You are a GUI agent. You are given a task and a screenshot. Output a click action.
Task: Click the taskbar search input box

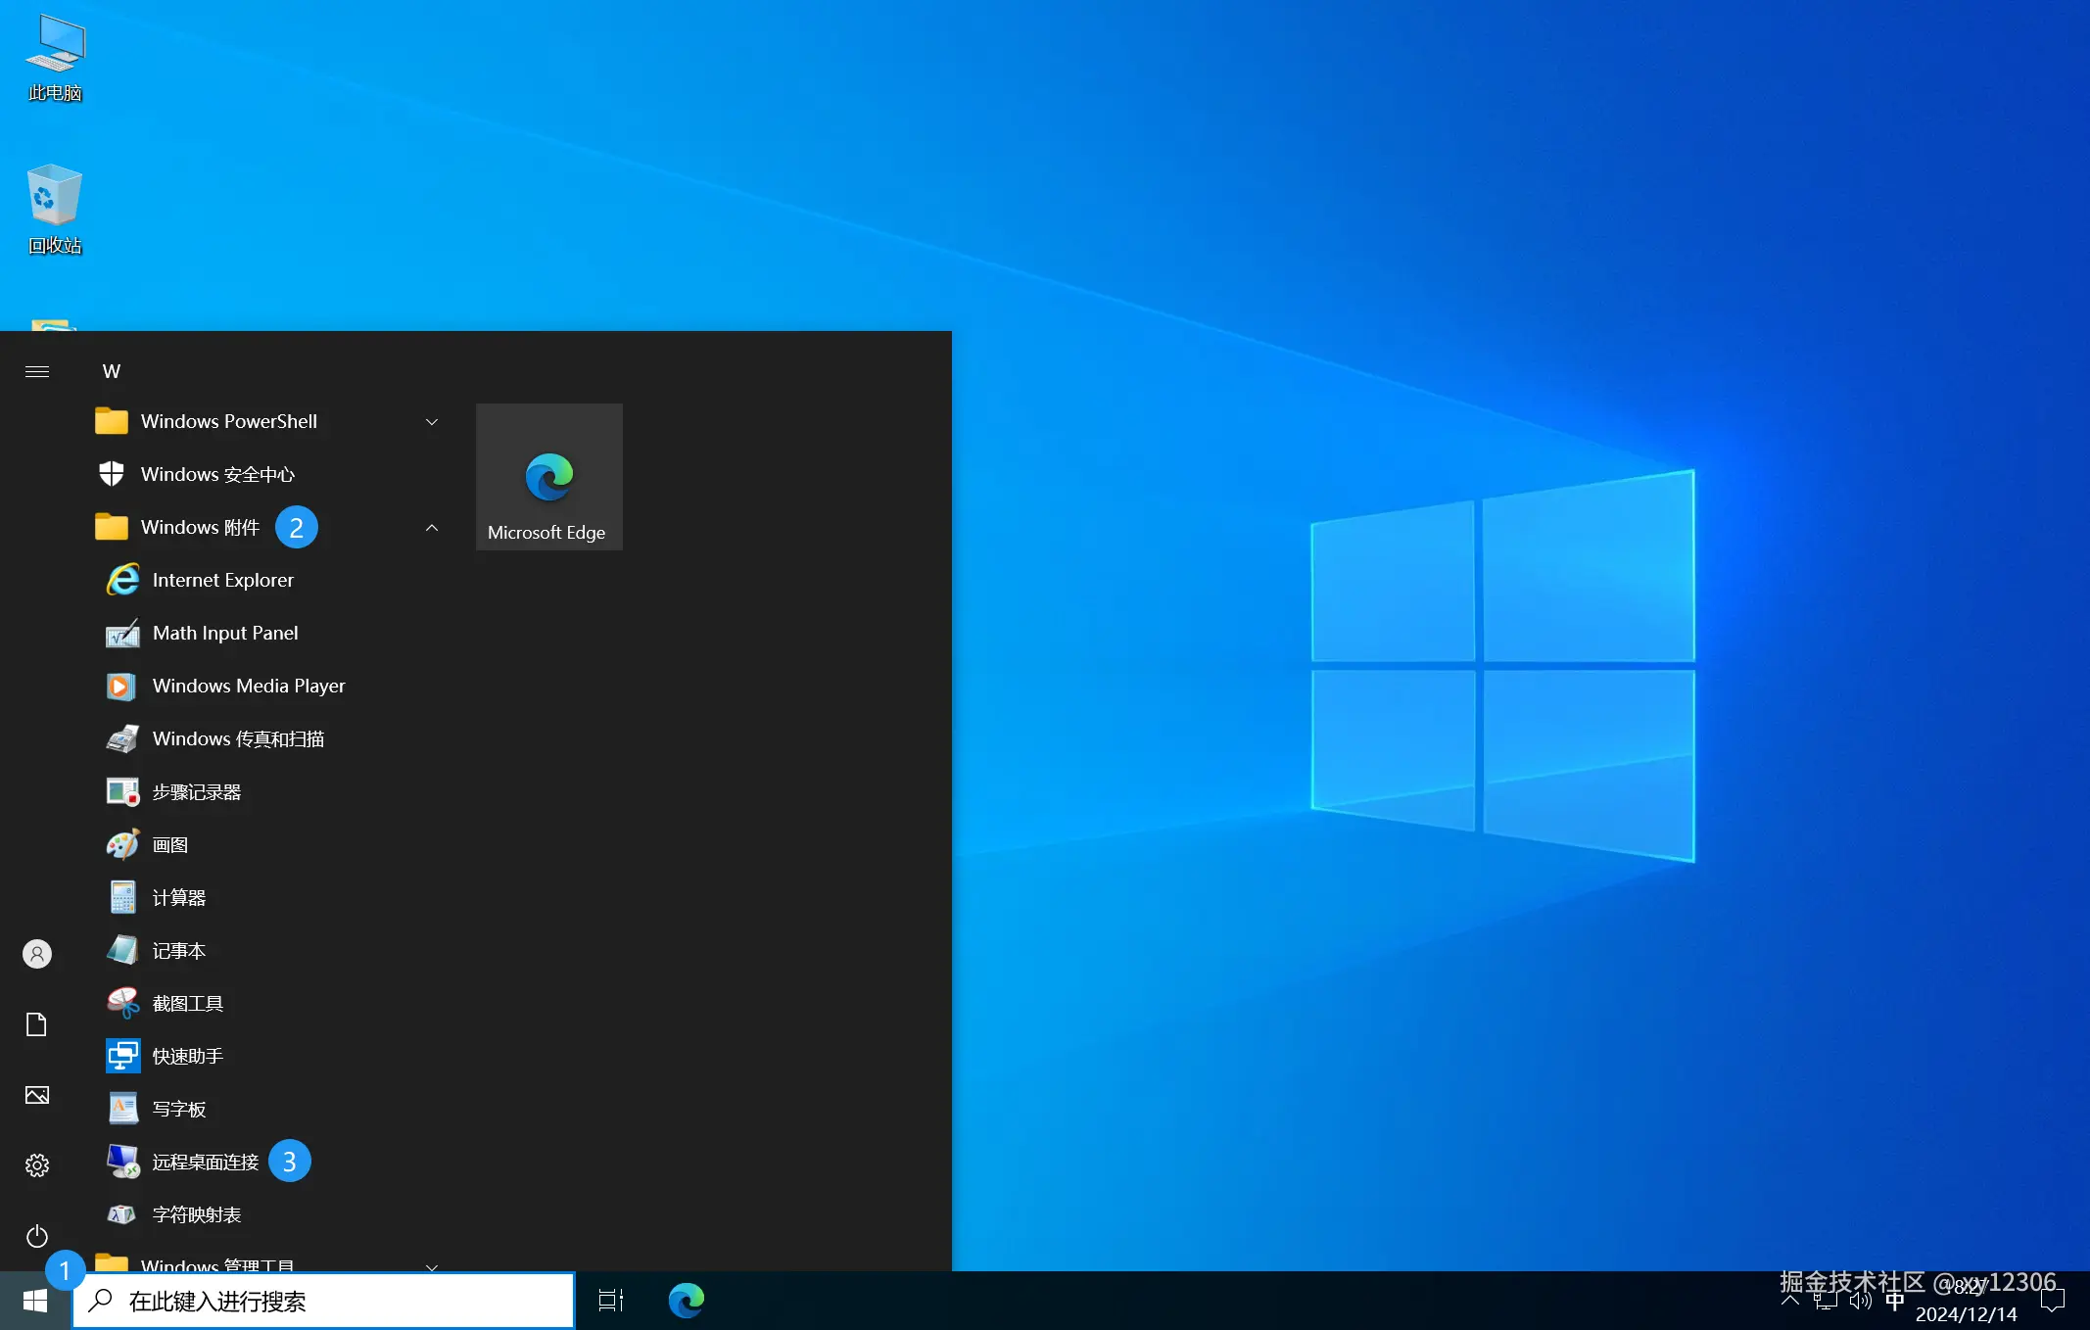[323, 1301]
